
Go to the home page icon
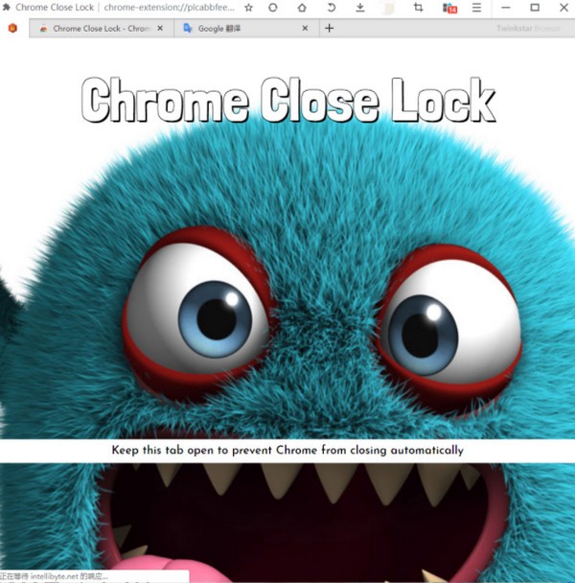pyautogui.click(x=302, y=8)
